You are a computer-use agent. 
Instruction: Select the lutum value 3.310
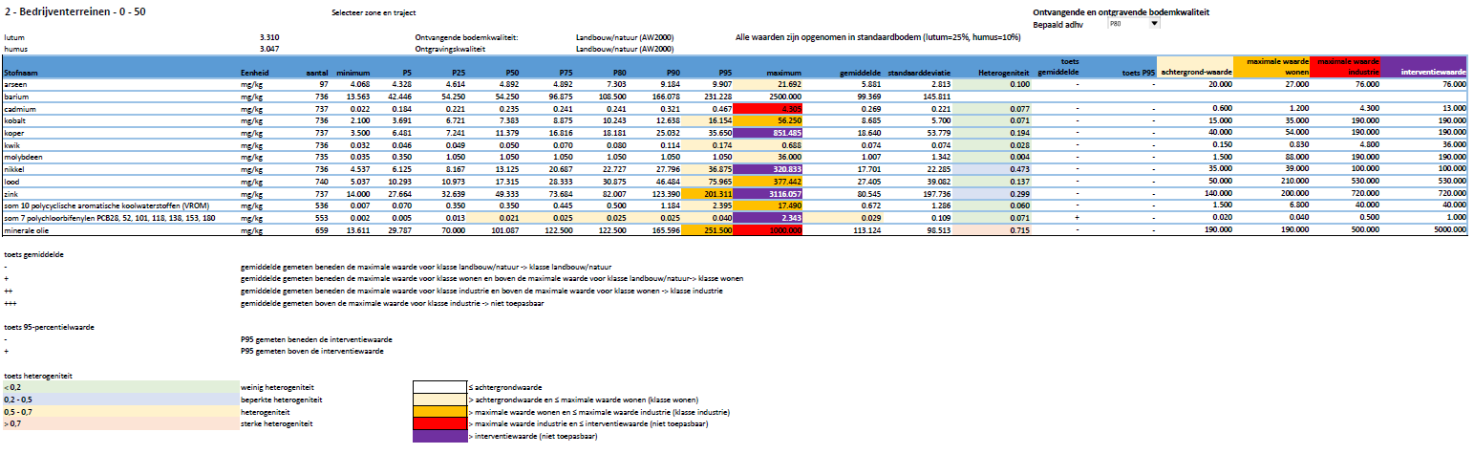point(269,36)
